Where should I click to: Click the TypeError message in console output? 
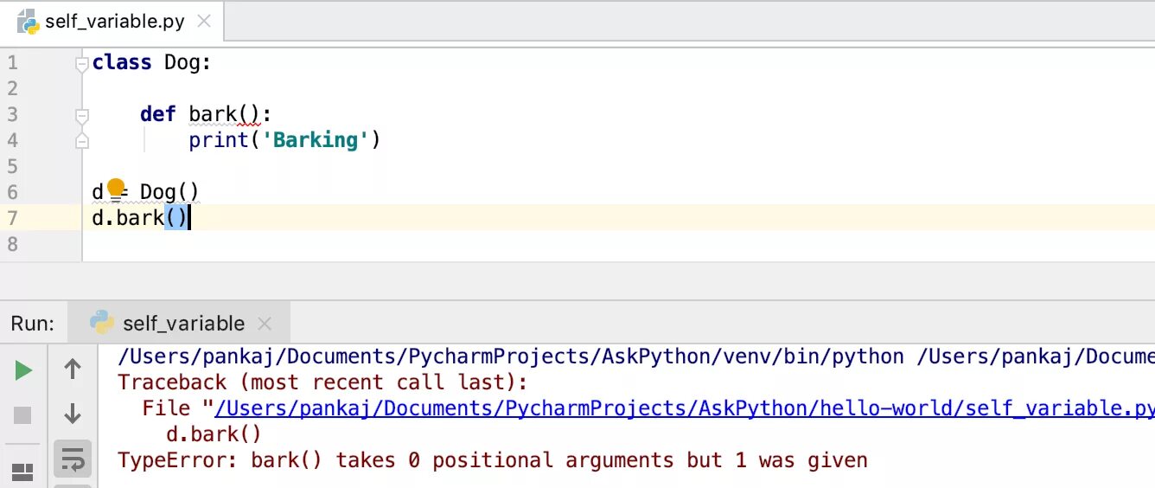pos(492,459)
